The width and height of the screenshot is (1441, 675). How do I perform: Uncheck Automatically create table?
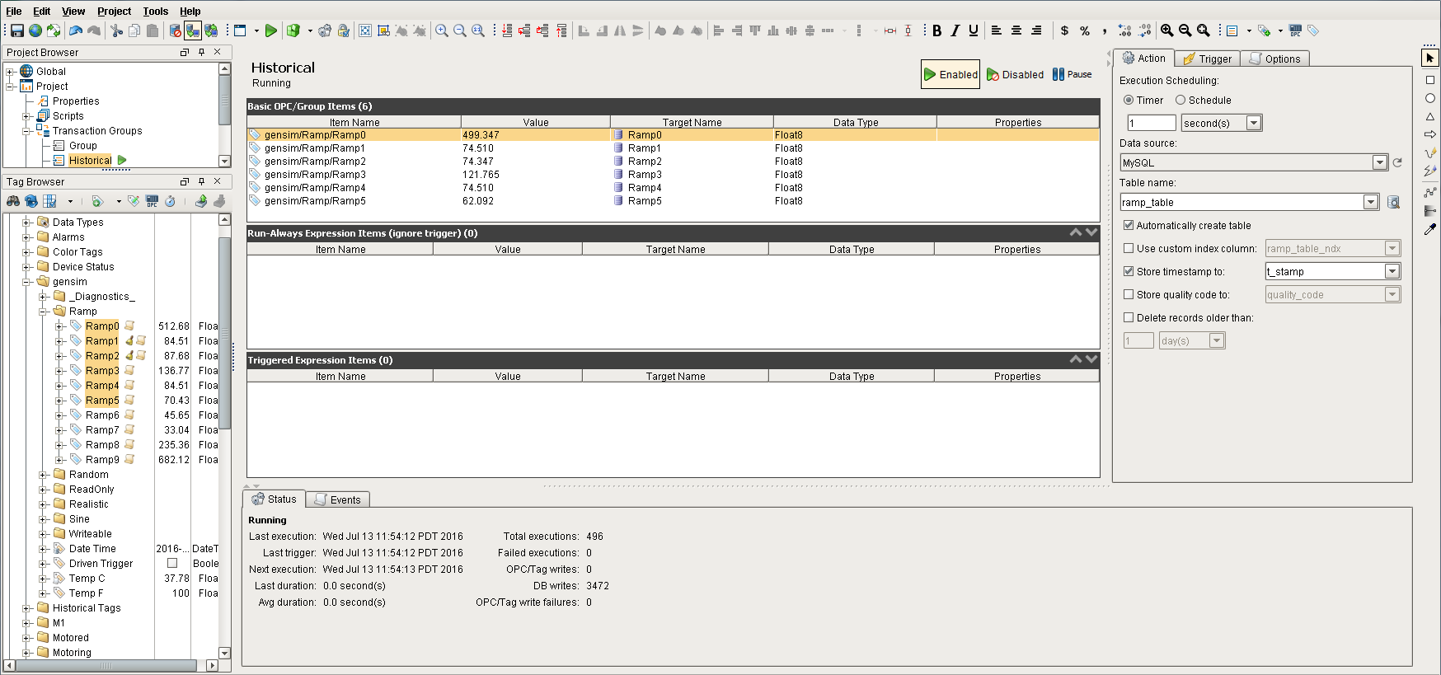pyautogui.click(x=1129, y=225)
